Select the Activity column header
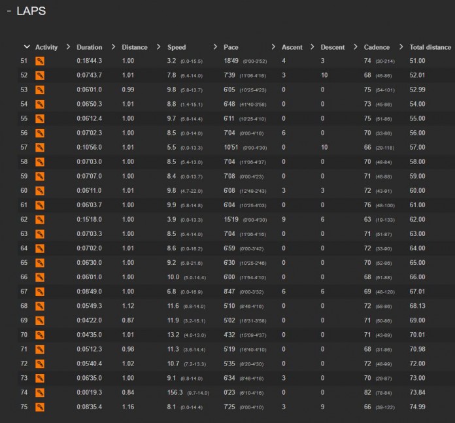Image resolution: width=455 pixels, height=423 pixels. click(46, 47)
